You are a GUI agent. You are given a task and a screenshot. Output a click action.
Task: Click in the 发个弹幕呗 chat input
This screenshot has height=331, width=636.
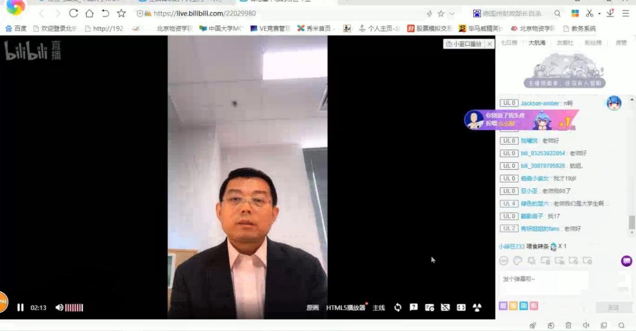543,280
